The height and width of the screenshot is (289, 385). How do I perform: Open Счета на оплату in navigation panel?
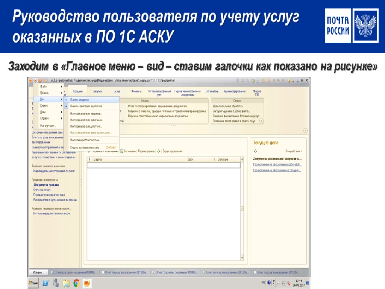point(42,190)
